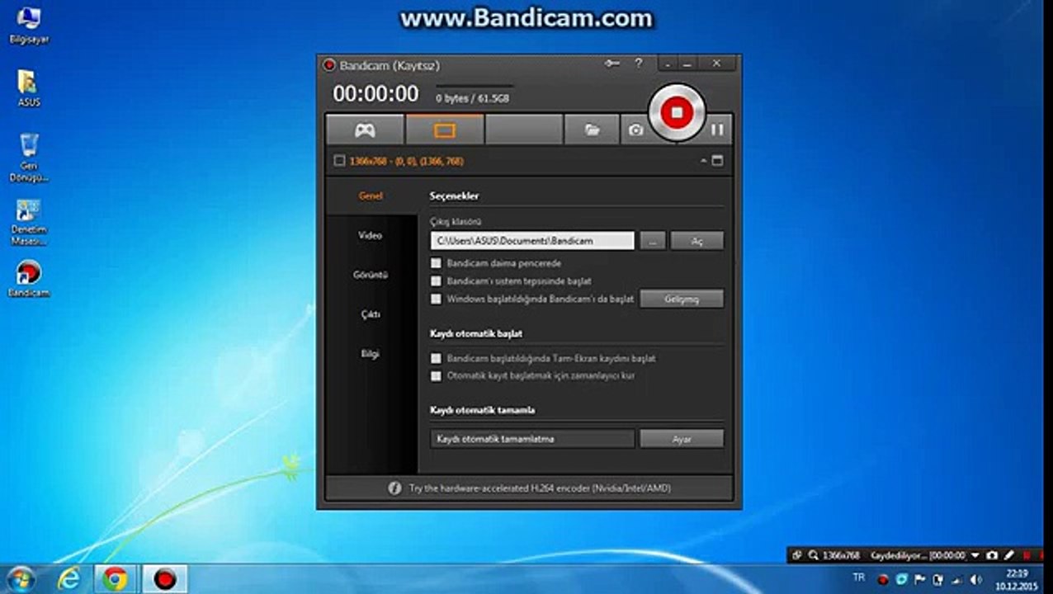Open Bilgisayar desktop icon
1053x594 pixels.
click(28, 26)
